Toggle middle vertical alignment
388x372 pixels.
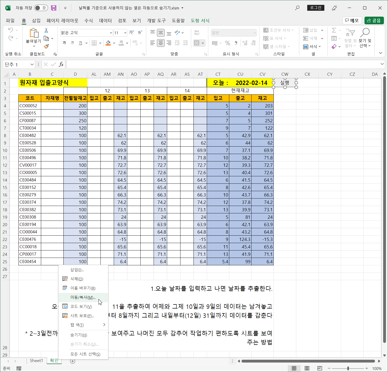click(x=161, y=32)
